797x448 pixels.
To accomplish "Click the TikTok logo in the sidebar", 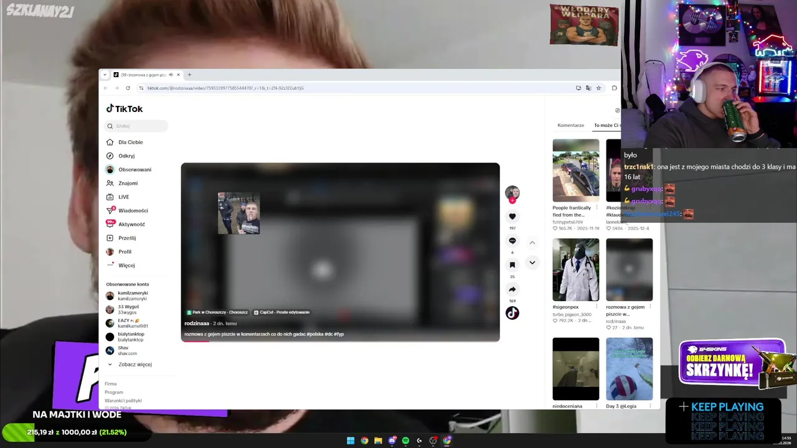I will tap(125, 108).
